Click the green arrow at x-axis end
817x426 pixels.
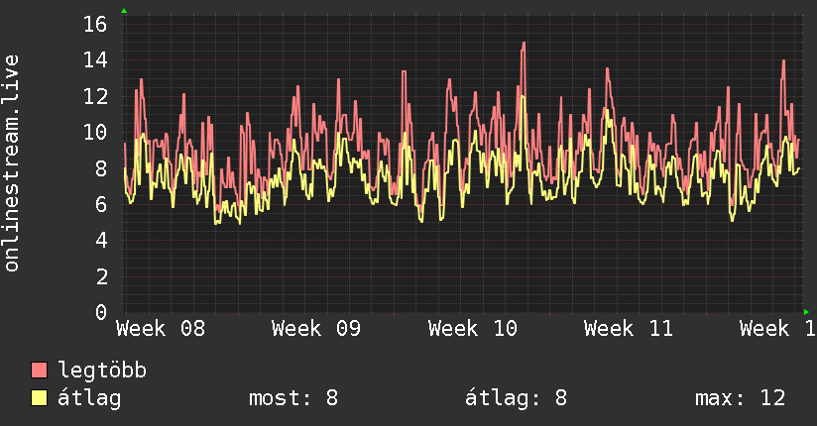(806, 312)
